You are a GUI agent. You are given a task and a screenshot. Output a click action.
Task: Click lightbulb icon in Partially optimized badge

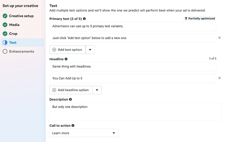point(186,18)
